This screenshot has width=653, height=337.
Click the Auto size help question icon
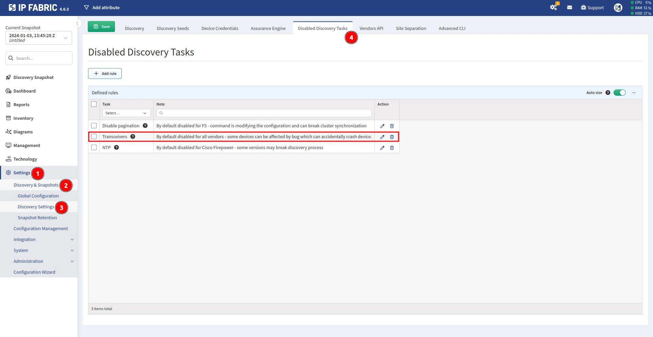tap(608, 93)
